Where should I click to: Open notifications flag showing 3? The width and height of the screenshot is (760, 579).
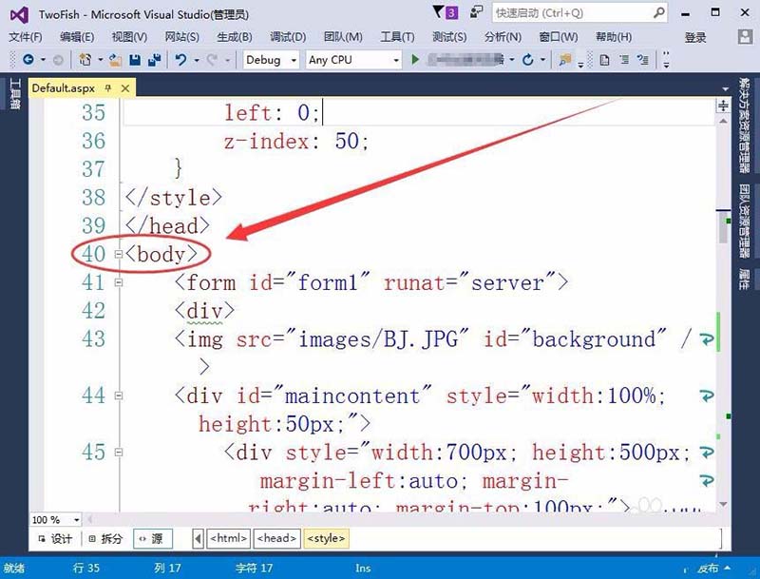[446, 12]
